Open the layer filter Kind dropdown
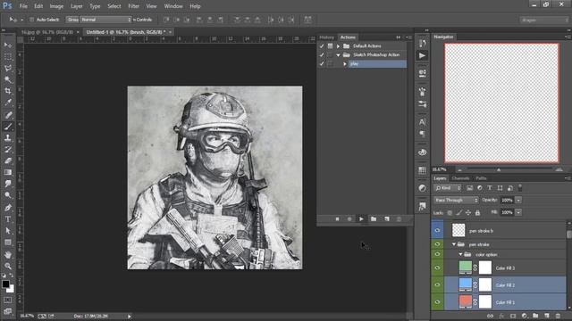This screenshot has width=572, height=321. pyautogui.click(x=448, y=188)
